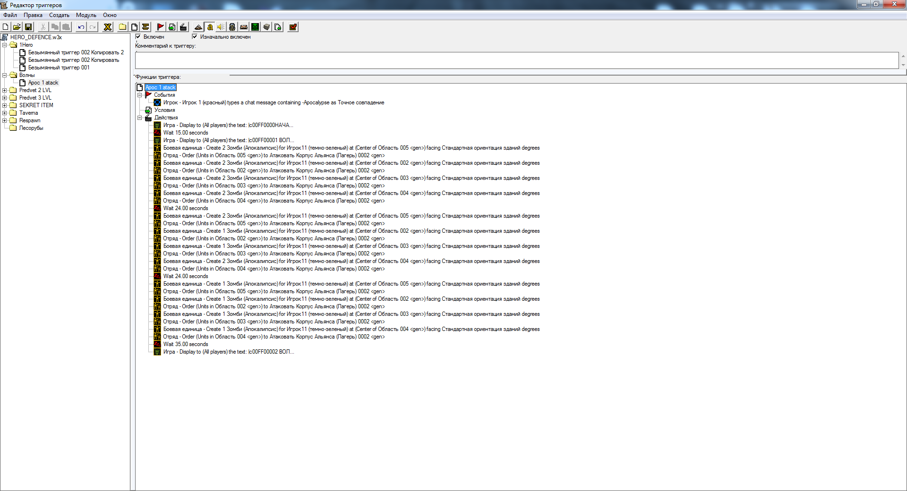This screenshot has height=491, width=907.
Task: Undo the last action
Action: point(81,27)
